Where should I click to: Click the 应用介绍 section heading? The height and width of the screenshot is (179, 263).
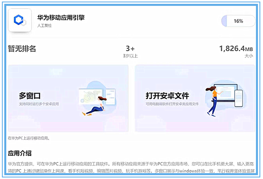coord(20,153)
